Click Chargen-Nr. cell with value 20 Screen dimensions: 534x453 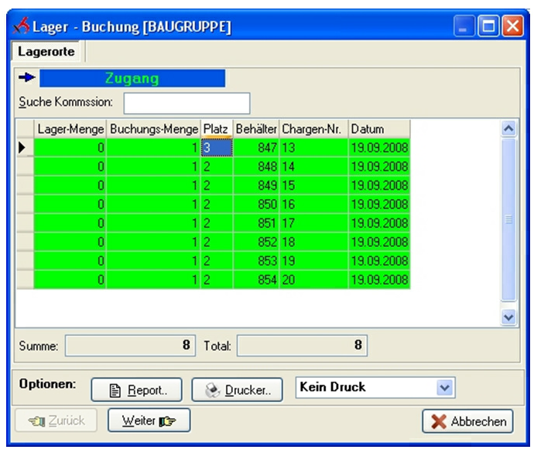[x=313, y=279]
